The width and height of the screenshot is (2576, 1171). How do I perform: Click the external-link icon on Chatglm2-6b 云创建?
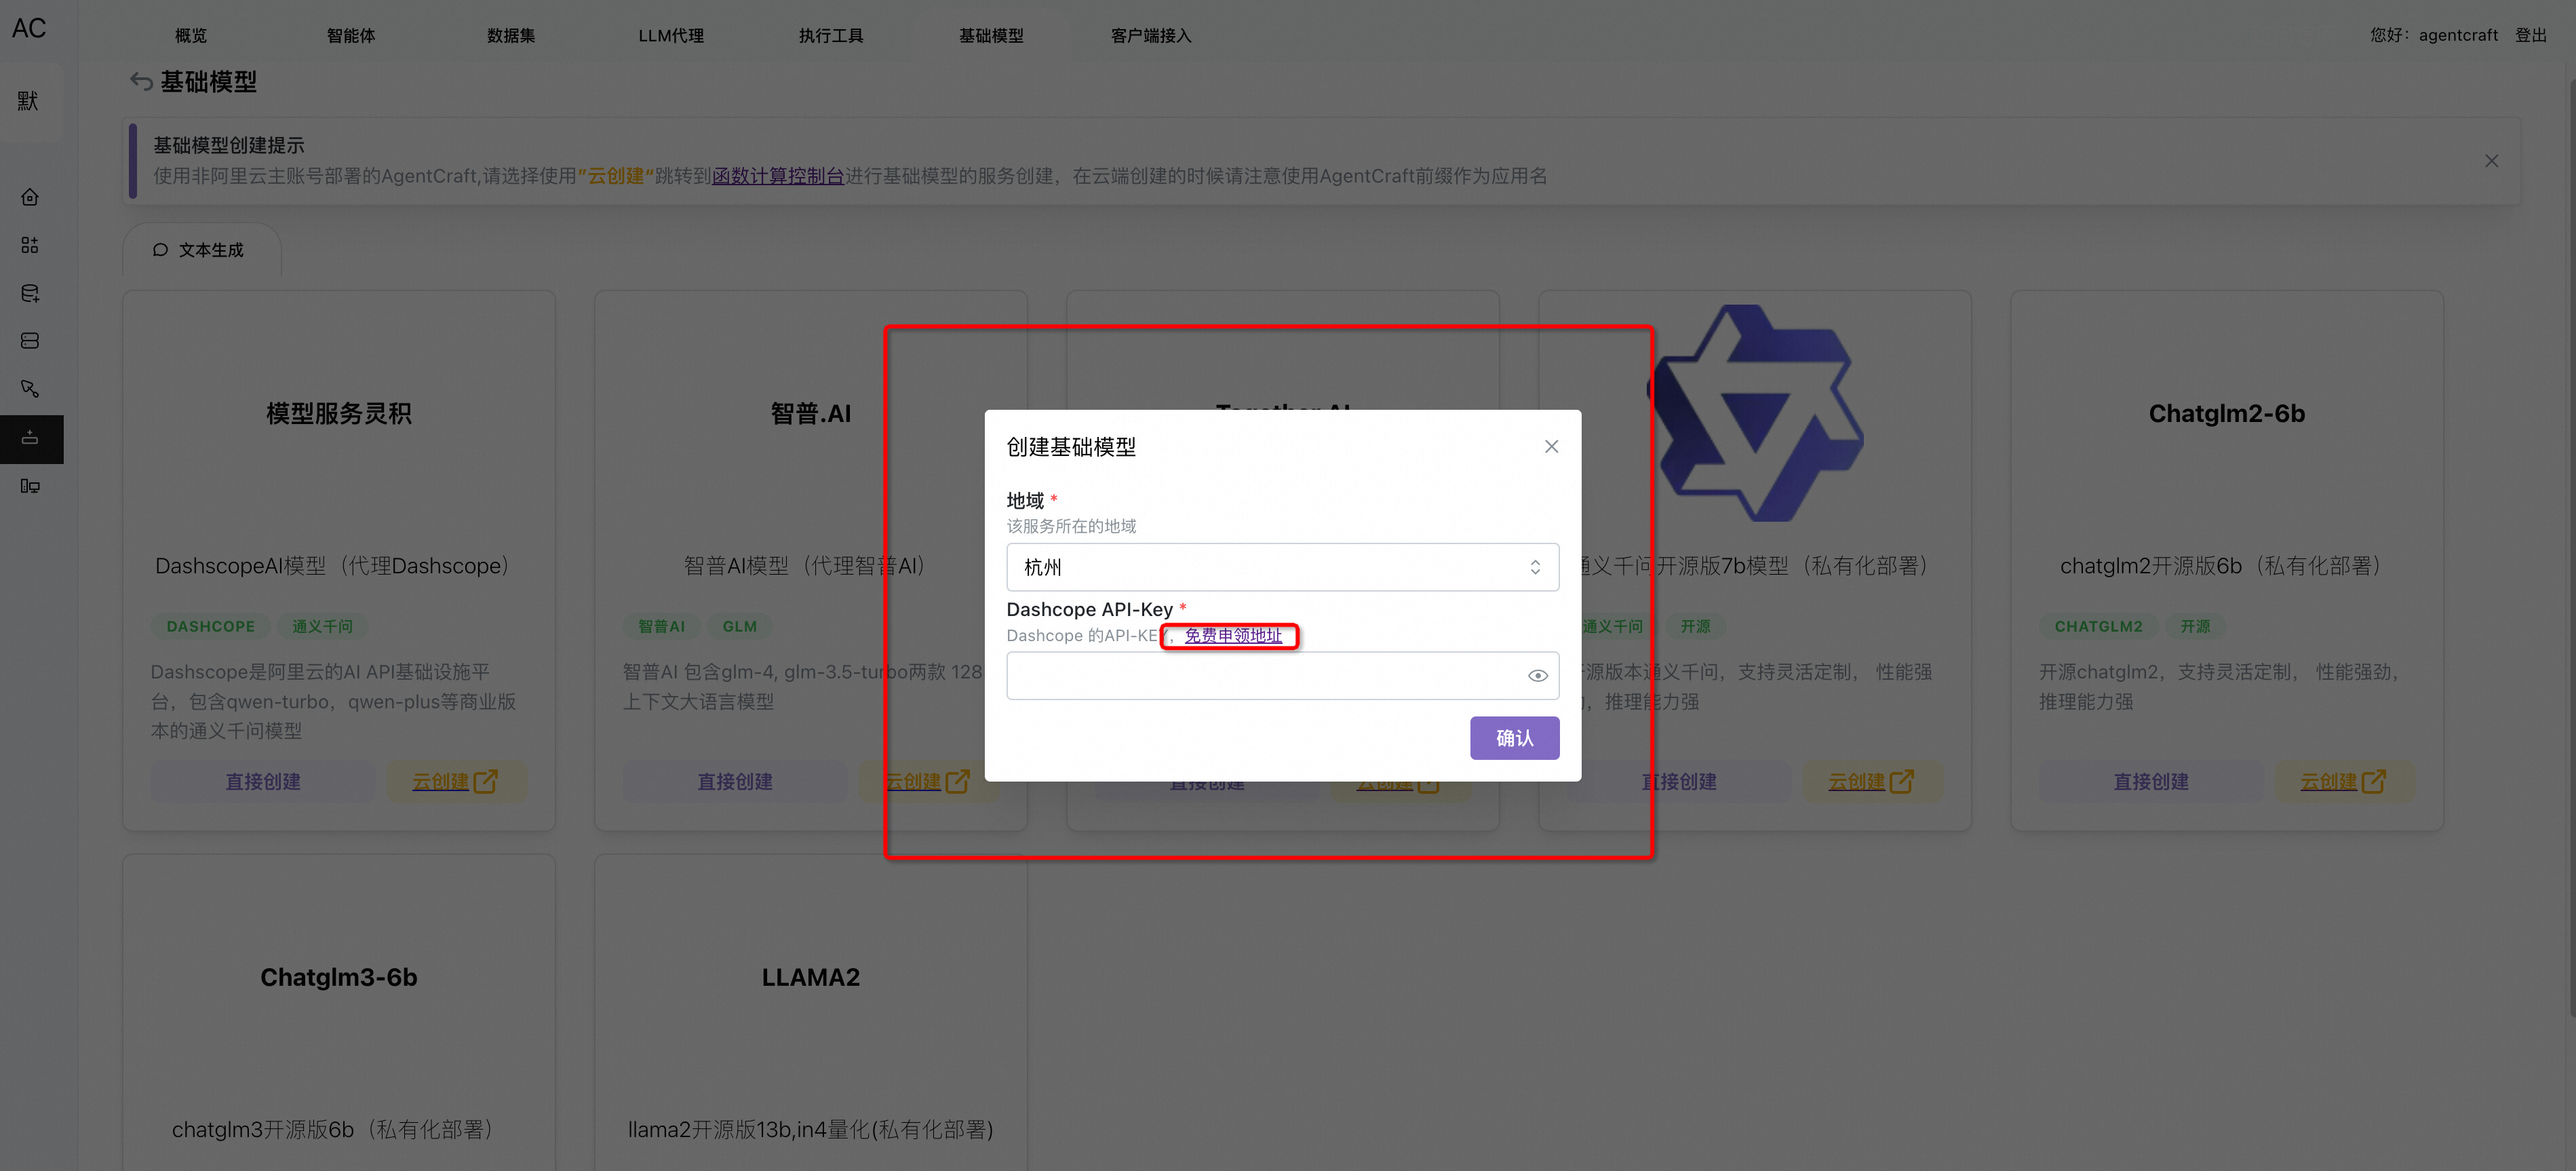(x=2373, y=781)
